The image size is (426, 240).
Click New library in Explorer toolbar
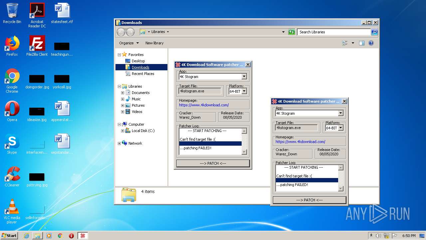154,43
